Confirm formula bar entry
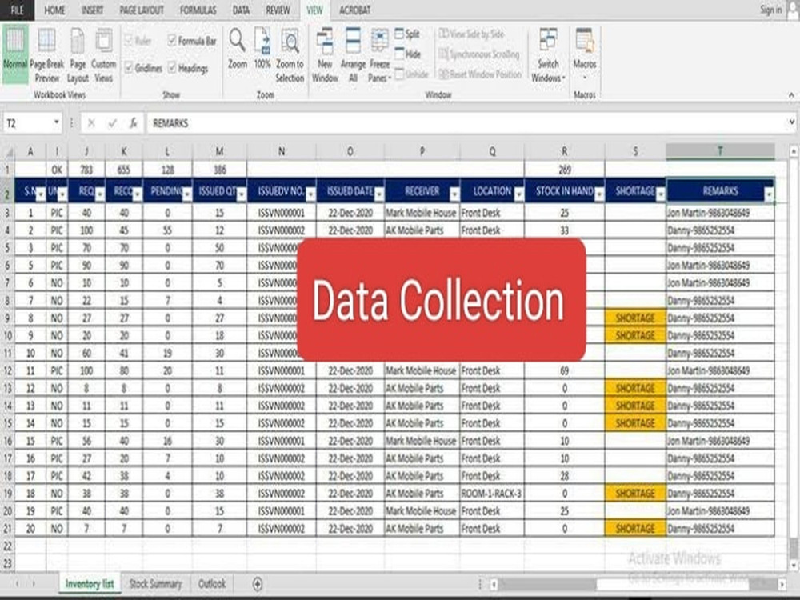Screen dimensions: 800x600 112,123
